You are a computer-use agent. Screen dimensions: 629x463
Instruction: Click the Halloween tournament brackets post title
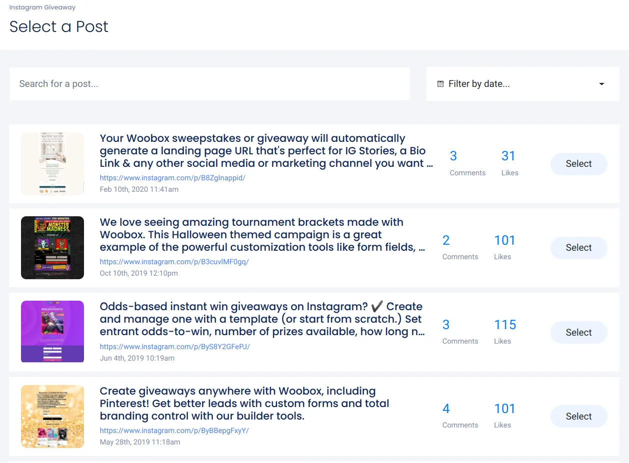(x=262, y=235)
